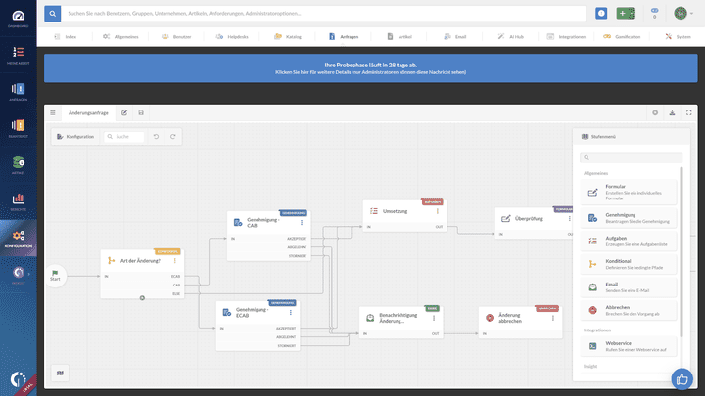Open the Allgemeines settings tab
The width and height of the screenshot is (705, 396).
120,37
